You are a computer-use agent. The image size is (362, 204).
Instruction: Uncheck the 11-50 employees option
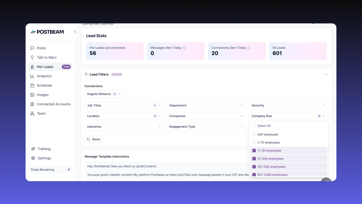coord(254,151)
